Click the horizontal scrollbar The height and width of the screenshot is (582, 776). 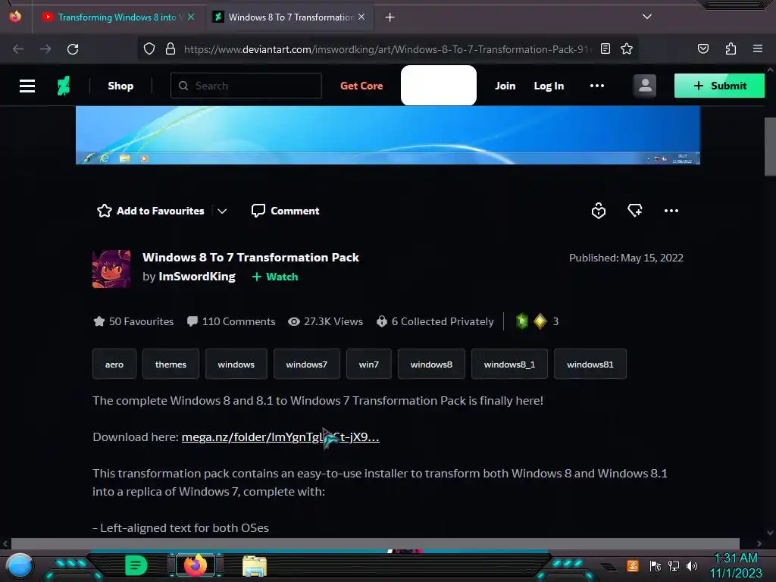click(375, 543)
